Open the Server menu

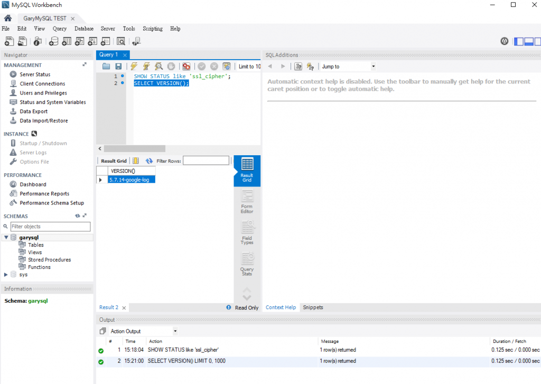click(x=108, y=29)
